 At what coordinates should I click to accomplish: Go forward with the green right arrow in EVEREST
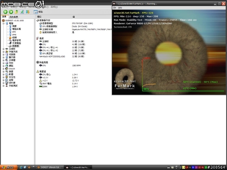coord(11,12)
